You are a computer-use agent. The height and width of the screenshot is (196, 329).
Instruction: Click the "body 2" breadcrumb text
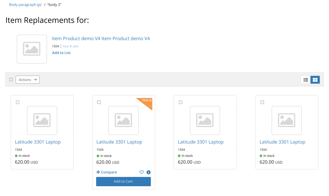pyautogui.click(x=54, y=5)
